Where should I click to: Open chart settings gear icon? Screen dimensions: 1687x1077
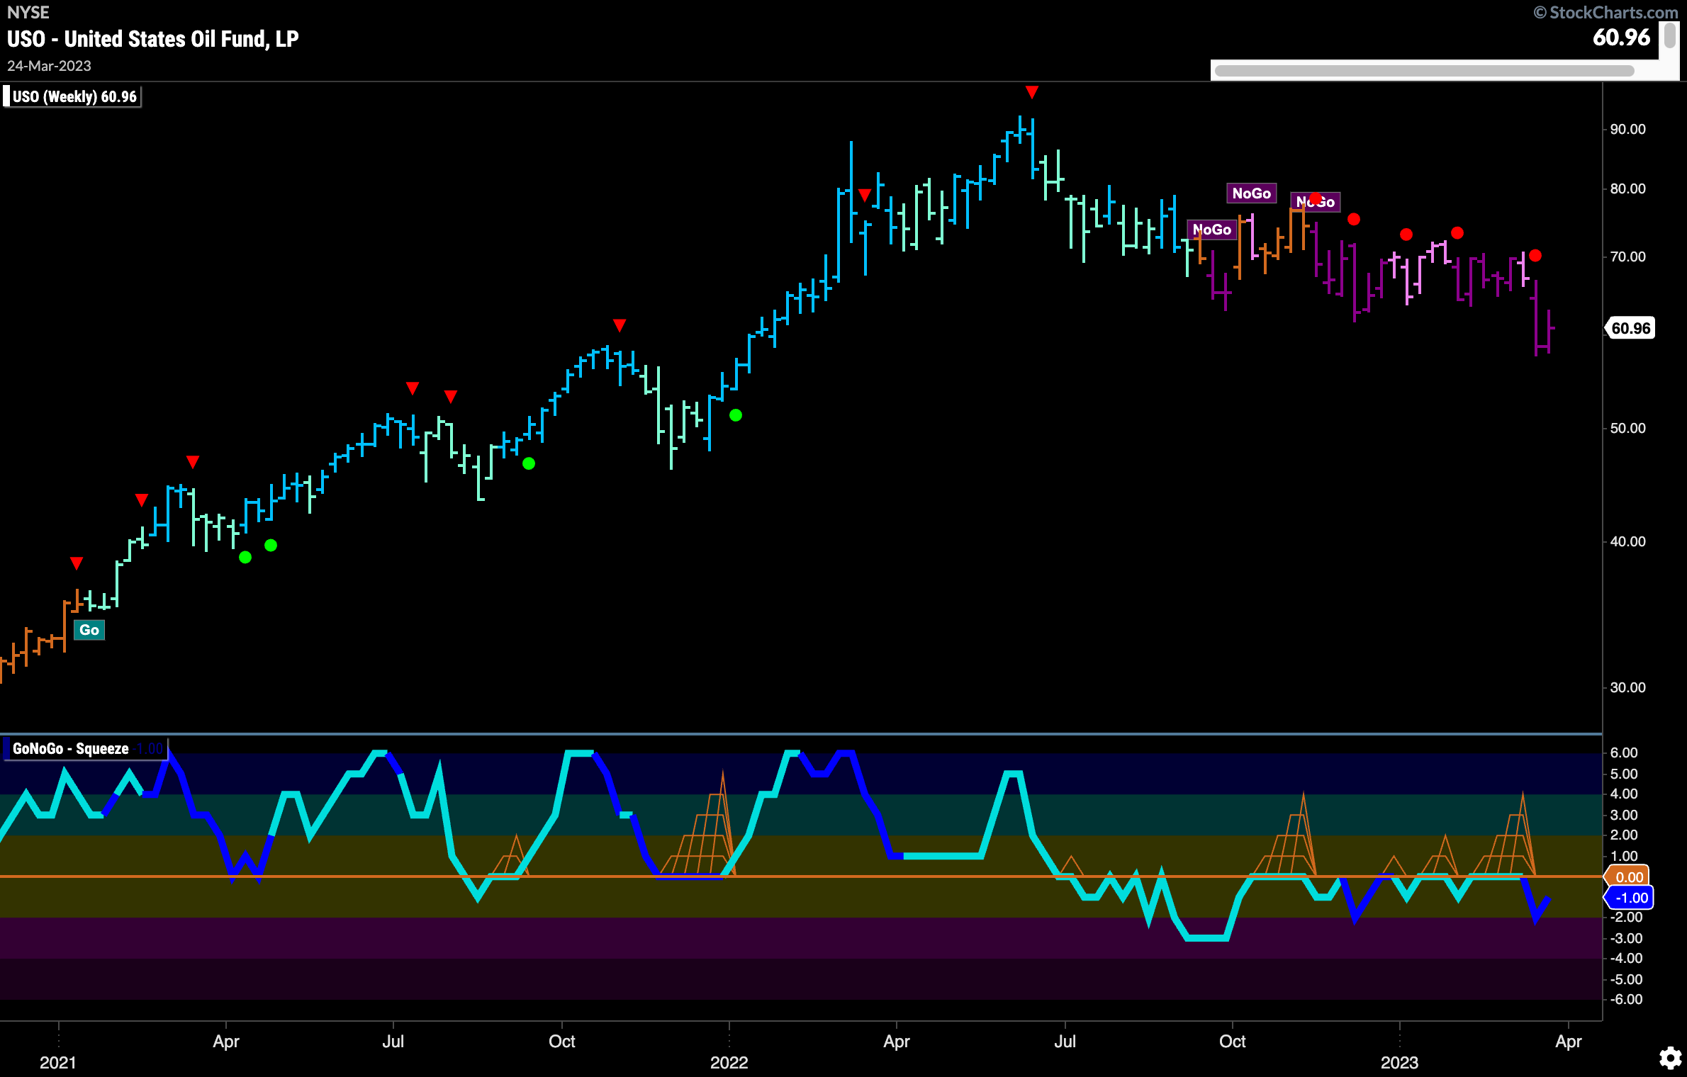click(x=1670, y=1058)
